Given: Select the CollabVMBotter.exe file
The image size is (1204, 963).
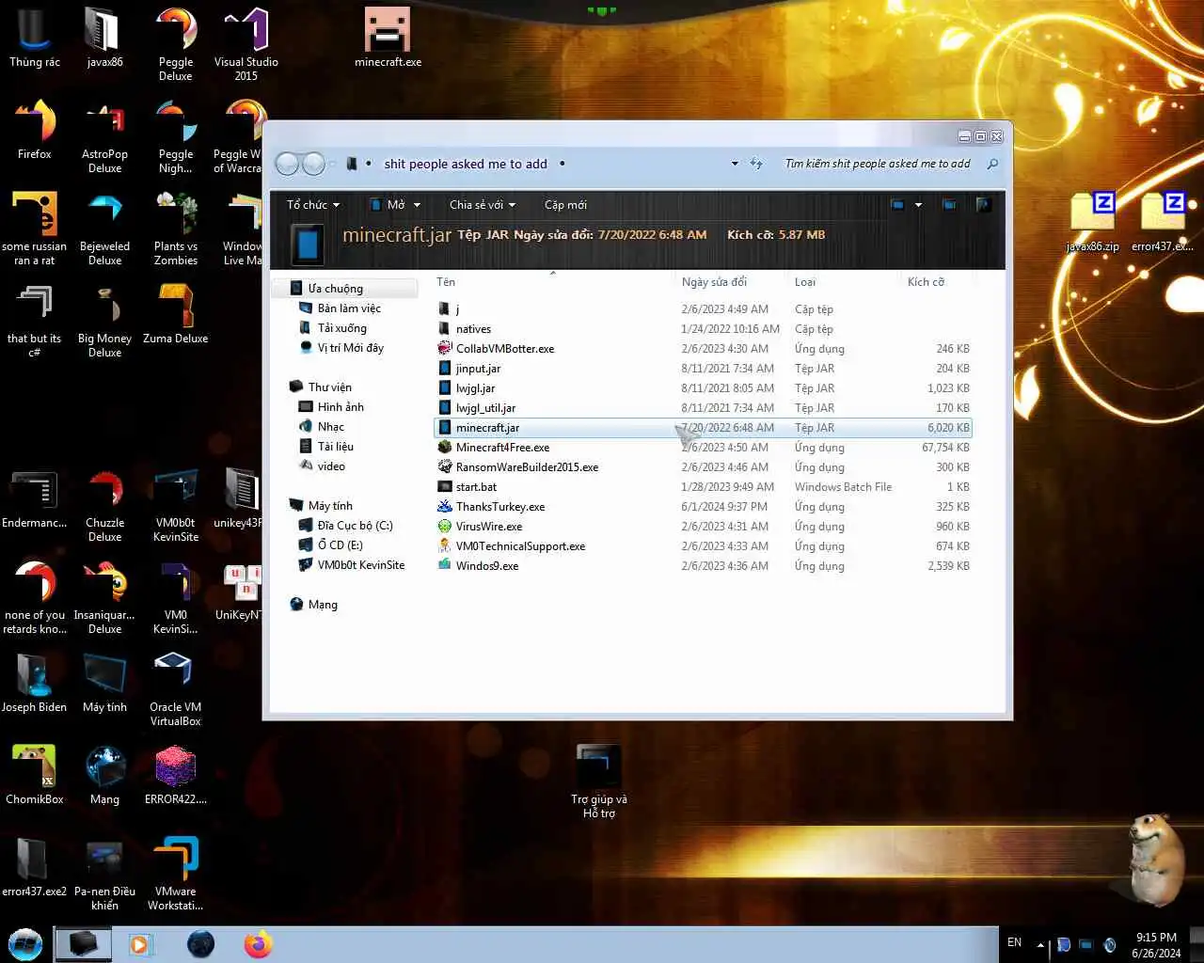Looking at the screenshot, I should tap(703, 349).
